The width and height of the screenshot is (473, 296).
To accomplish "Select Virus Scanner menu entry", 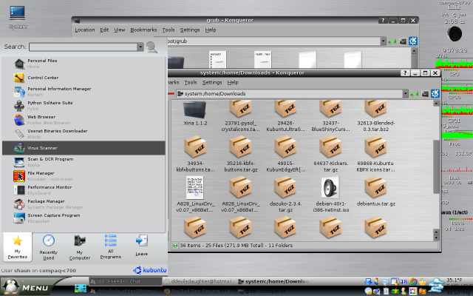I will pyautogui.click(x=84, y=148).
